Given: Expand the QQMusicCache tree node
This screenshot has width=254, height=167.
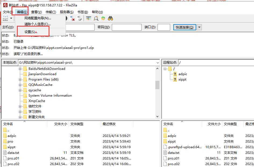Looking at the screenshot, I should pyautogui.click(x=20, y=85).
